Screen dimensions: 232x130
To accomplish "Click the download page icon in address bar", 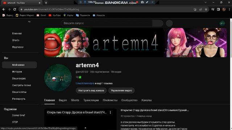I will click(195, 9).
